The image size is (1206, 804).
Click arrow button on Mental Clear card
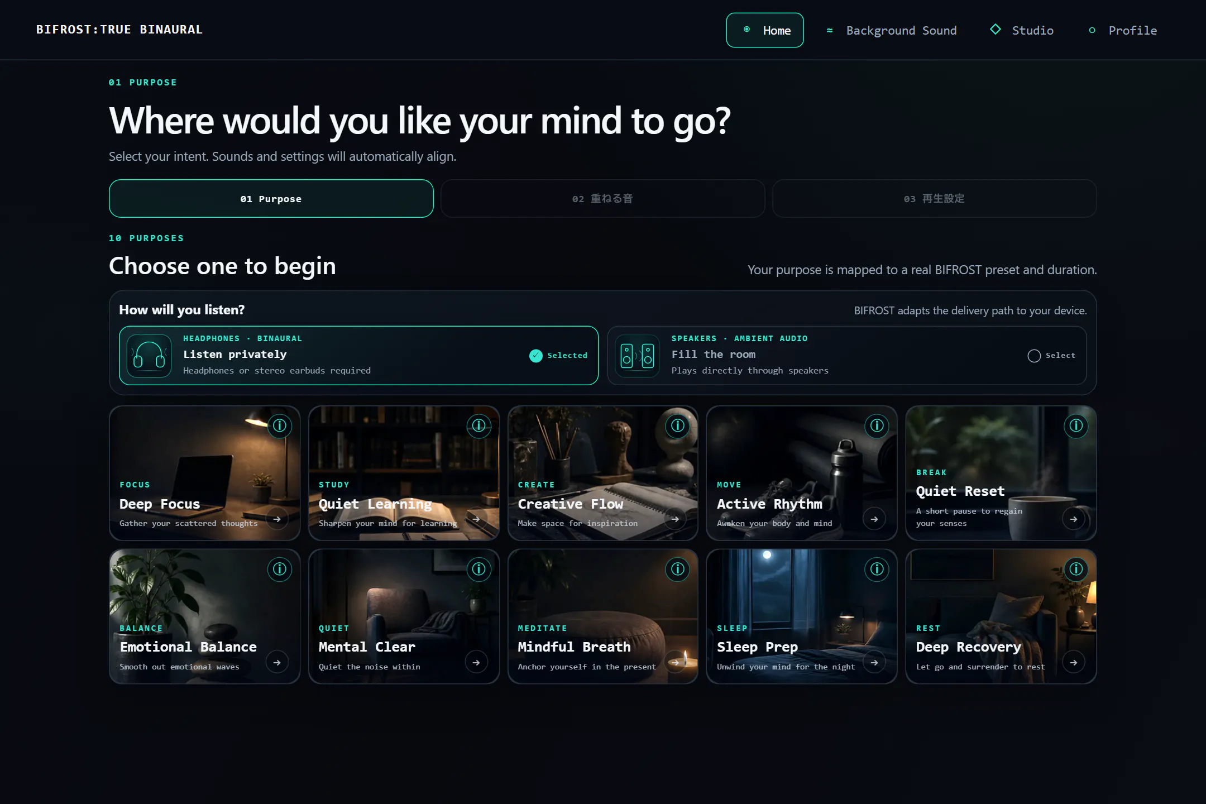(476, 663)
